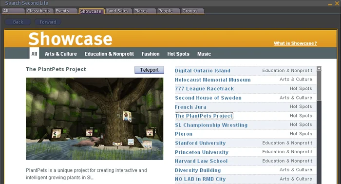Click the Back button

pos(18,22)
